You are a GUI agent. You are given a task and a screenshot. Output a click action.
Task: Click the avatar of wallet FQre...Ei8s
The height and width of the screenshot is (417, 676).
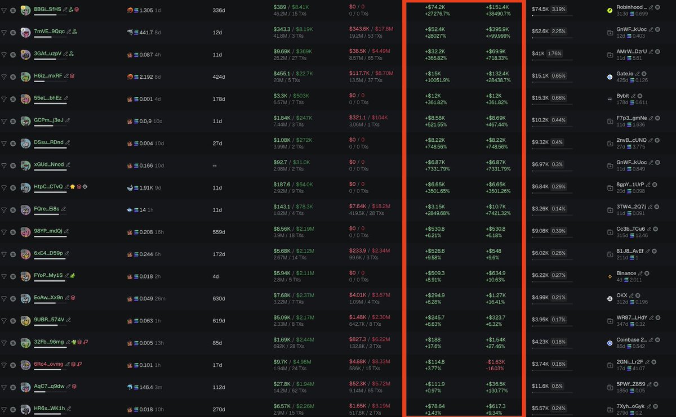(25, 210)
